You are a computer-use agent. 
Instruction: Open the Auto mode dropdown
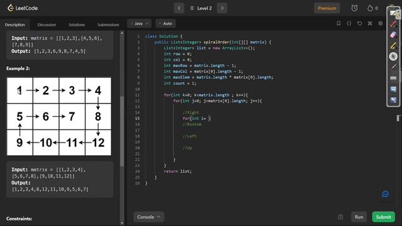click(x=166, y=23)
